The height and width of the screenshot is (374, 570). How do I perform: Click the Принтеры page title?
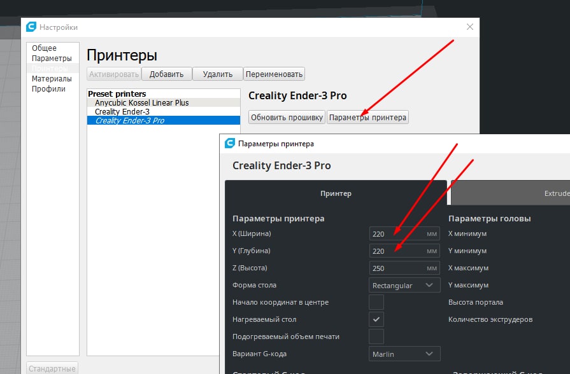tap(122, 55)
